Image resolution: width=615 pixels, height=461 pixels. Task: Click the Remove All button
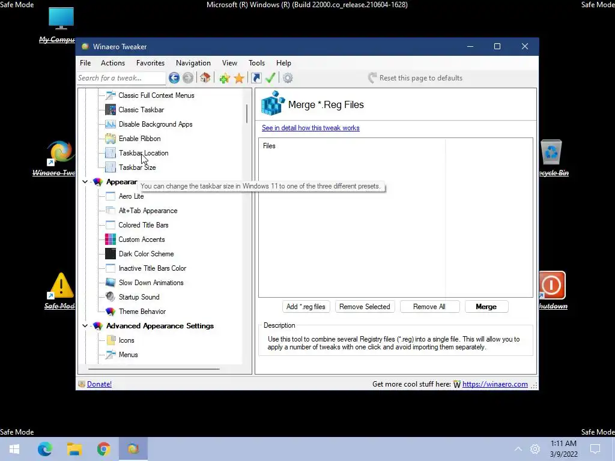tap(429, 307)
